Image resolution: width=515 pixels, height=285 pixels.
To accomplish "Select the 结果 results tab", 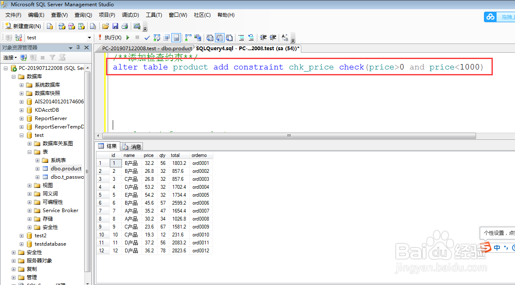I will [107, 146].
